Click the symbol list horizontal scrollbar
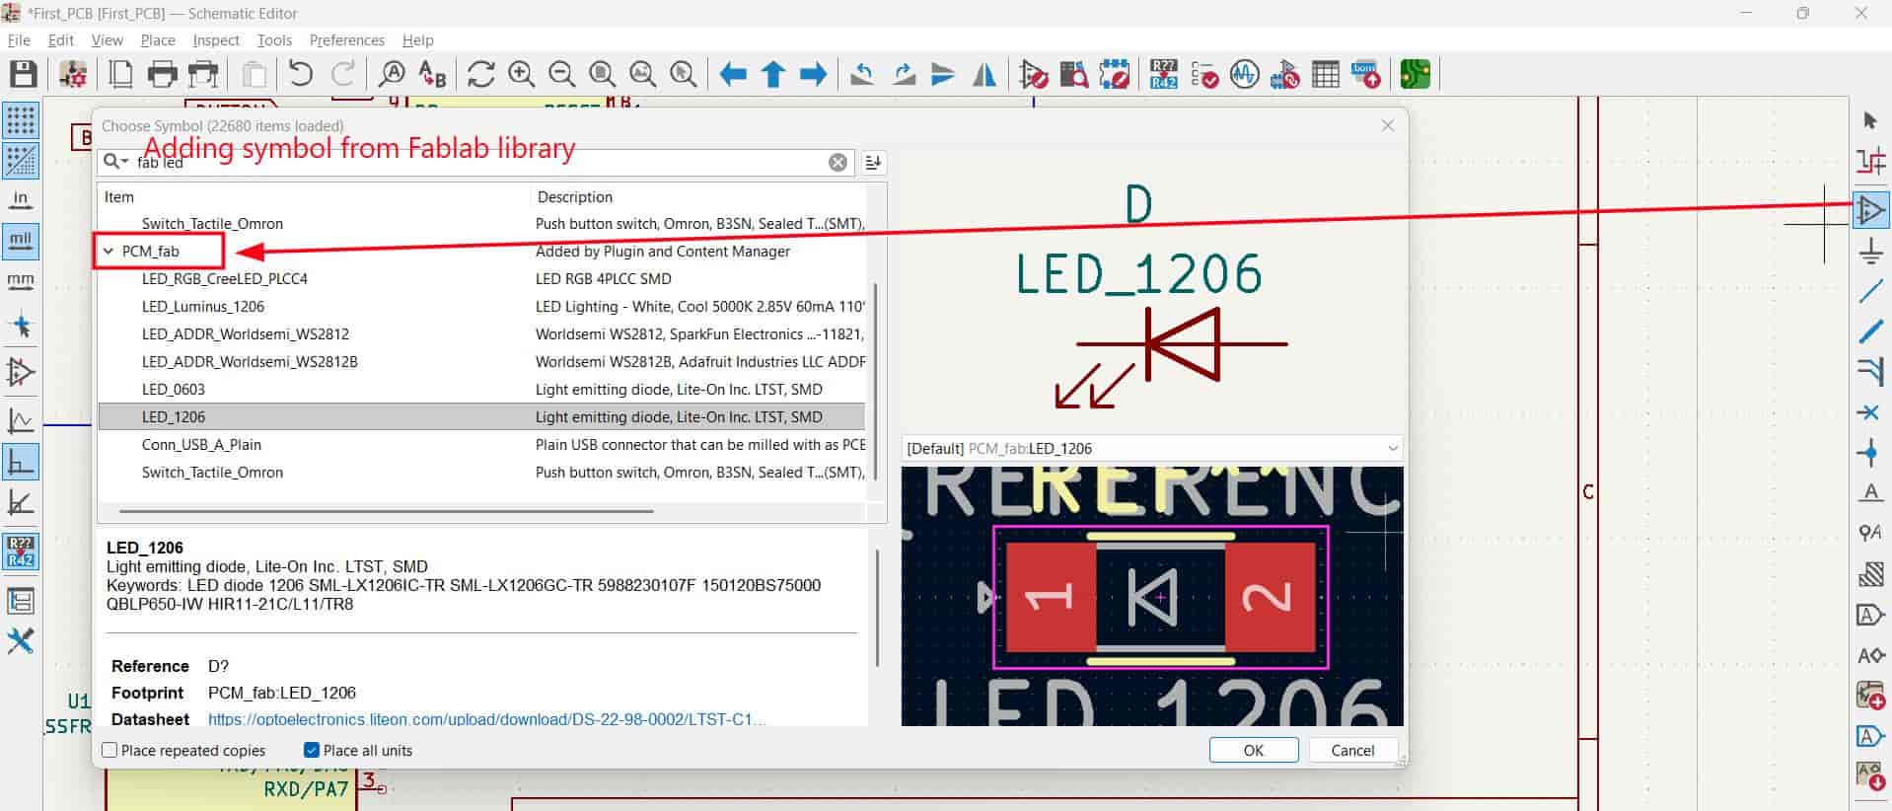The height and width of the screenshot is (811, 1892). click(387, 511)
